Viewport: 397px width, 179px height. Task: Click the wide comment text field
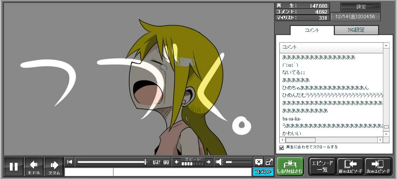(182, 172)
